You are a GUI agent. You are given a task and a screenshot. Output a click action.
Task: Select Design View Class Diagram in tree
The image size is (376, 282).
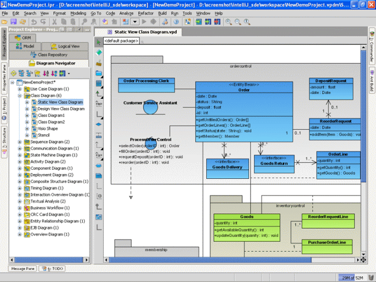tap(61, 109)
